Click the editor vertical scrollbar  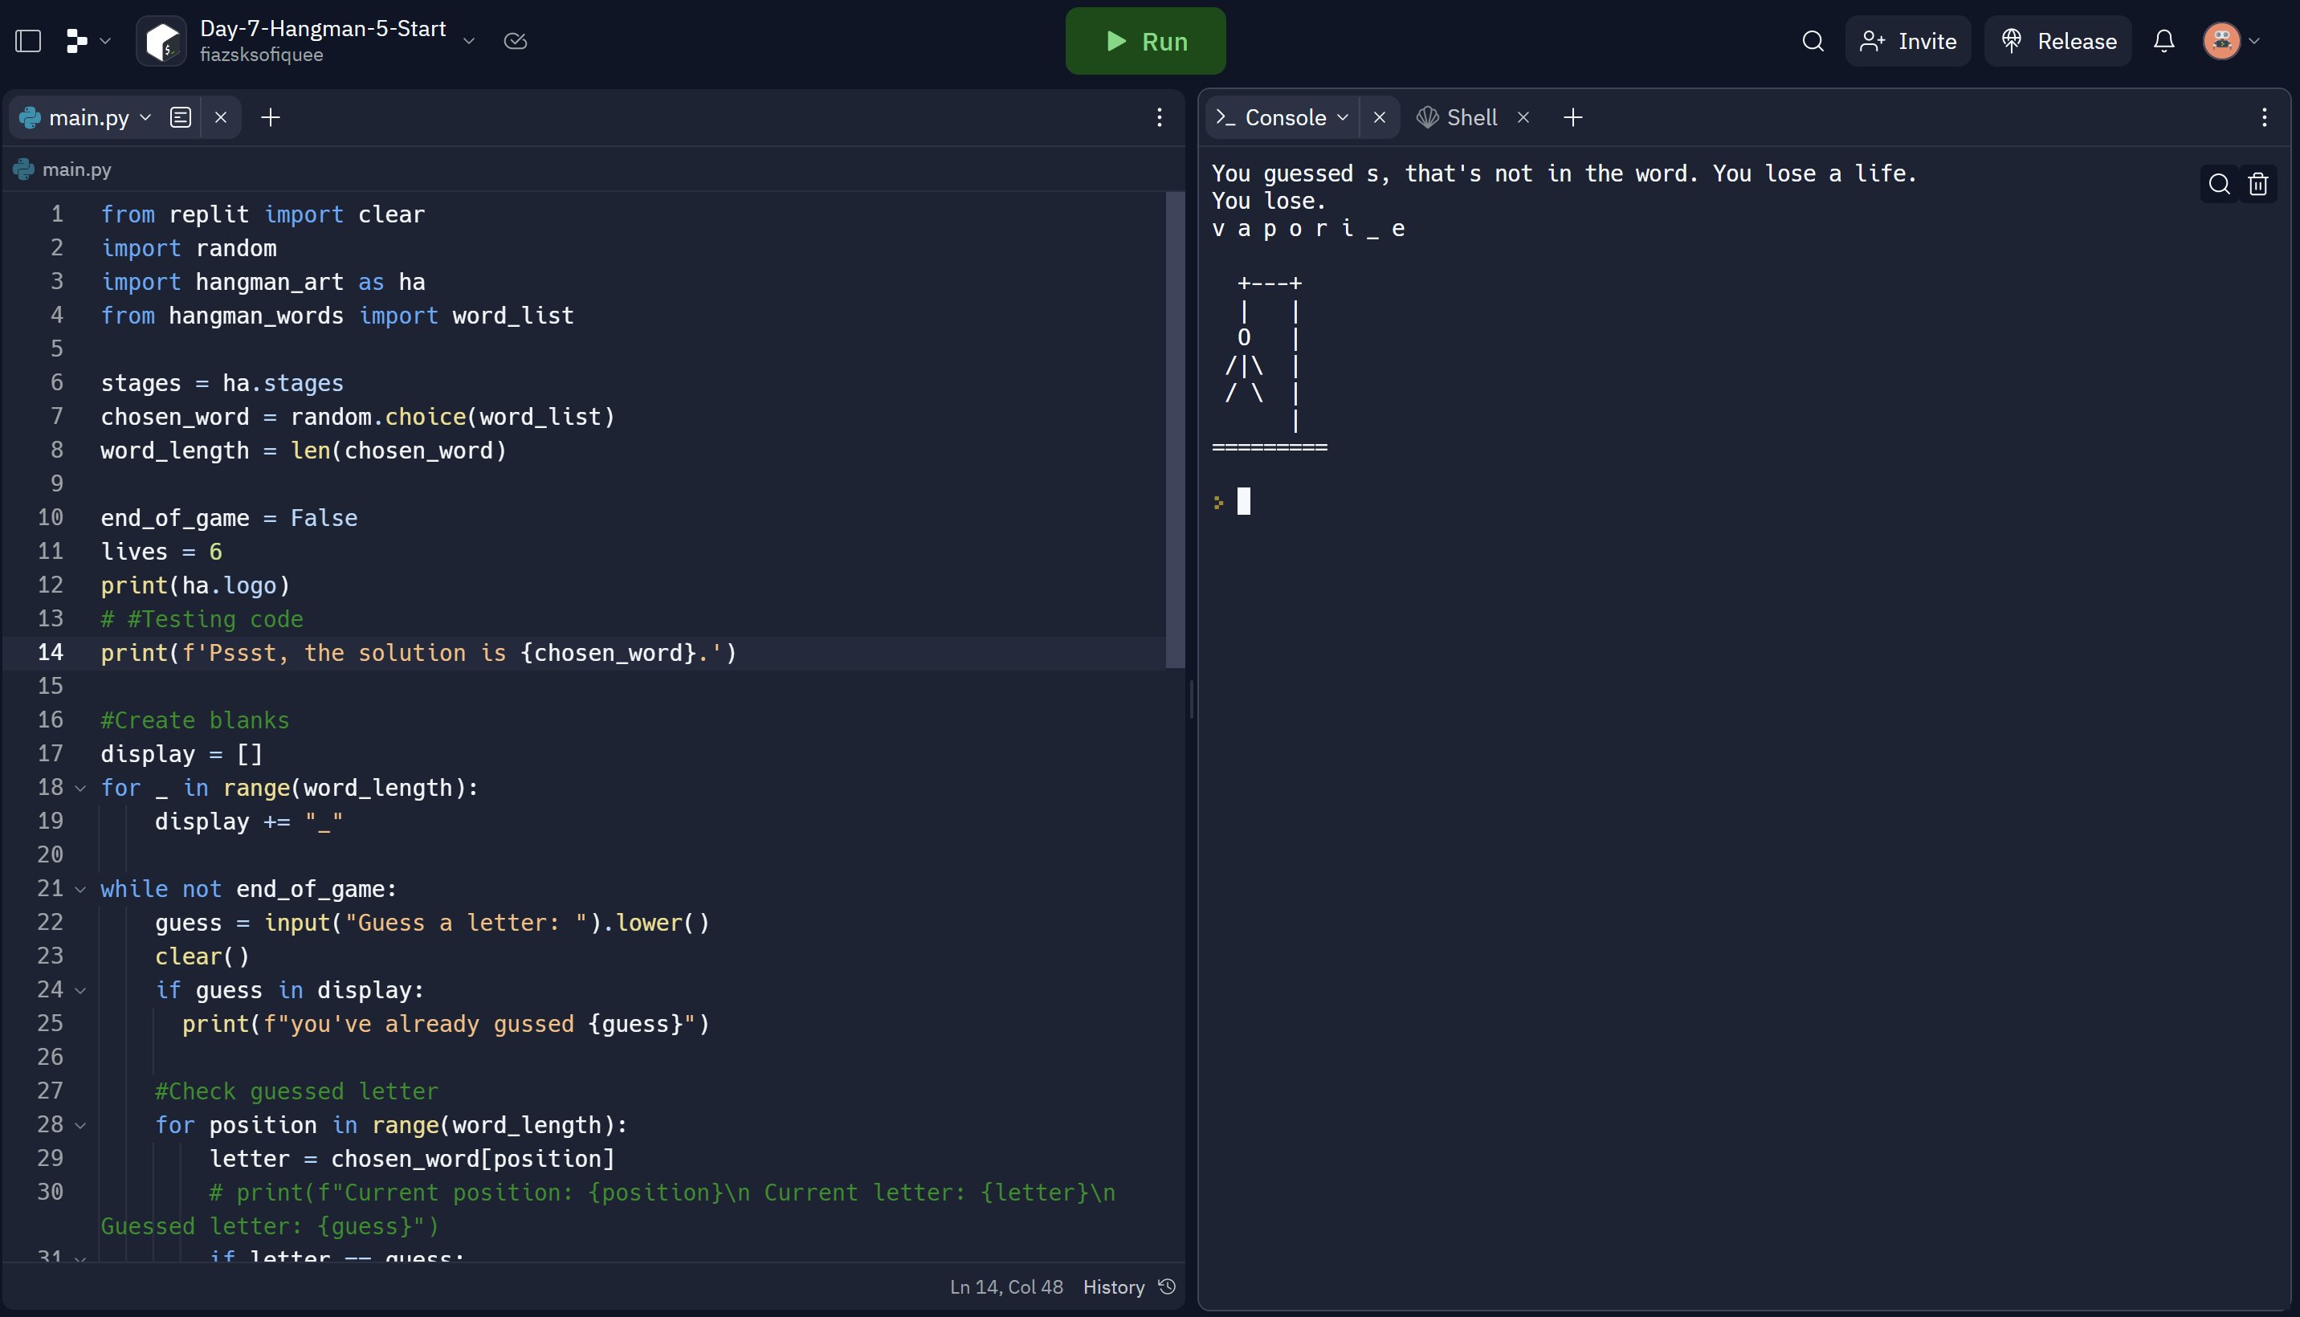click(1175, 430)
